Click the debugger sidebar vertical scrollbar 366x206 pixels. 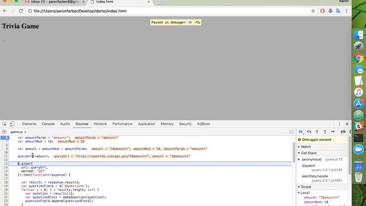349,155
